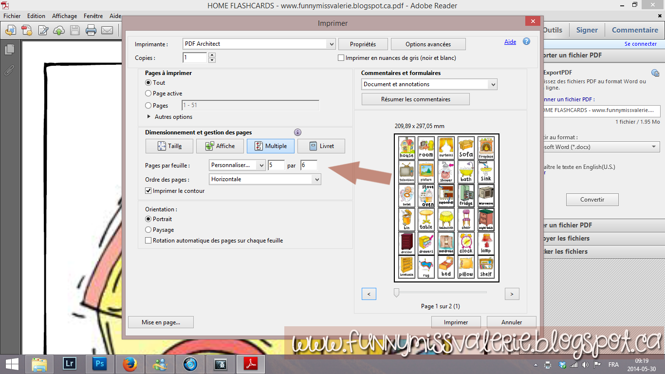Select the Livret booklet button
The width and height of the screenshot is (665, 374).
point(321,146)
